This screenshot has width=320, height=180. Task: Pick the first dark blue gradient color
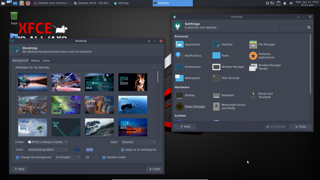click(77, 150)
